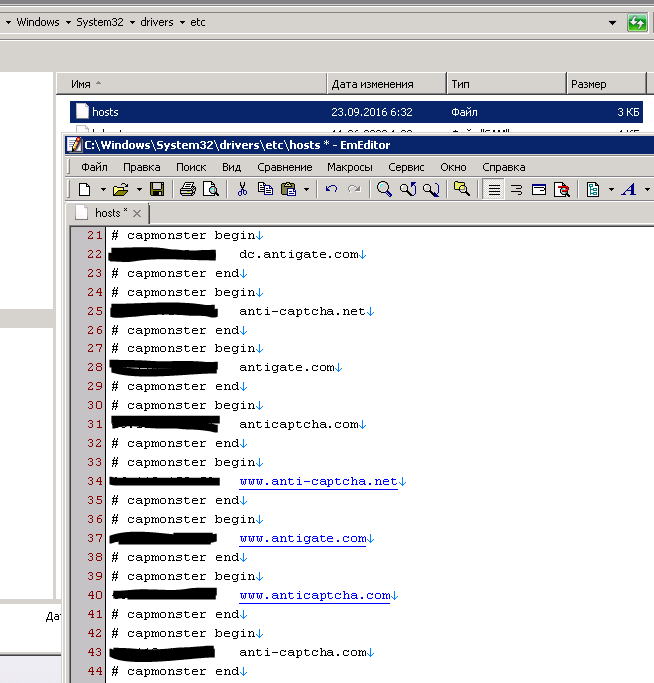Expand the etc breadcrumb arrow
The height and width of the screenshot is (683, 654).
point(182,22)
